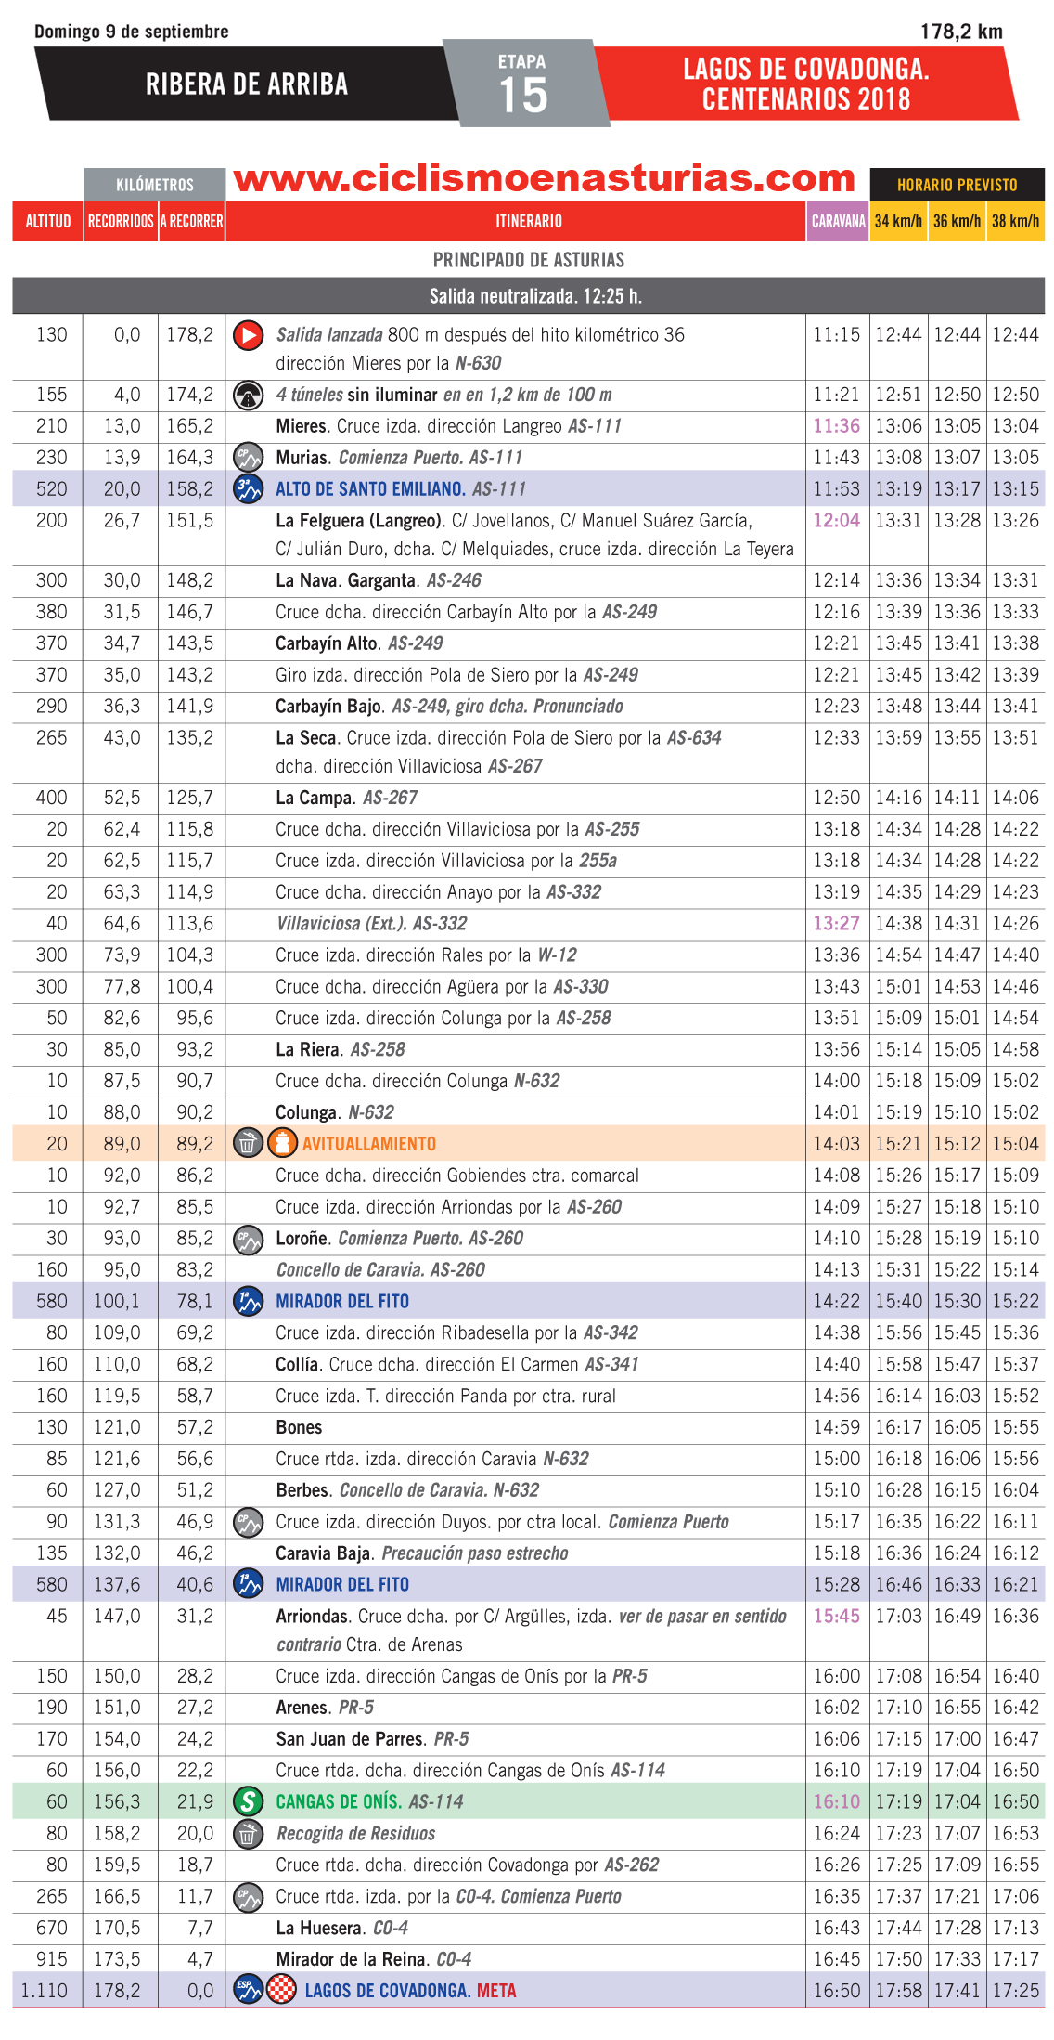
Task: Click the red Salida lanzada start icon
Action: [248, 335]
